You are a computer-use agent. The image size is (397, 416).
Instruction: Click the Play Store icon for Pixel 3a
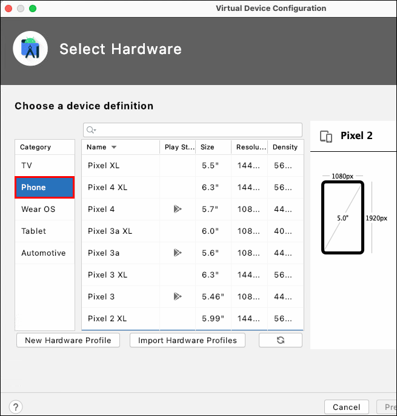tap(178, 253)
